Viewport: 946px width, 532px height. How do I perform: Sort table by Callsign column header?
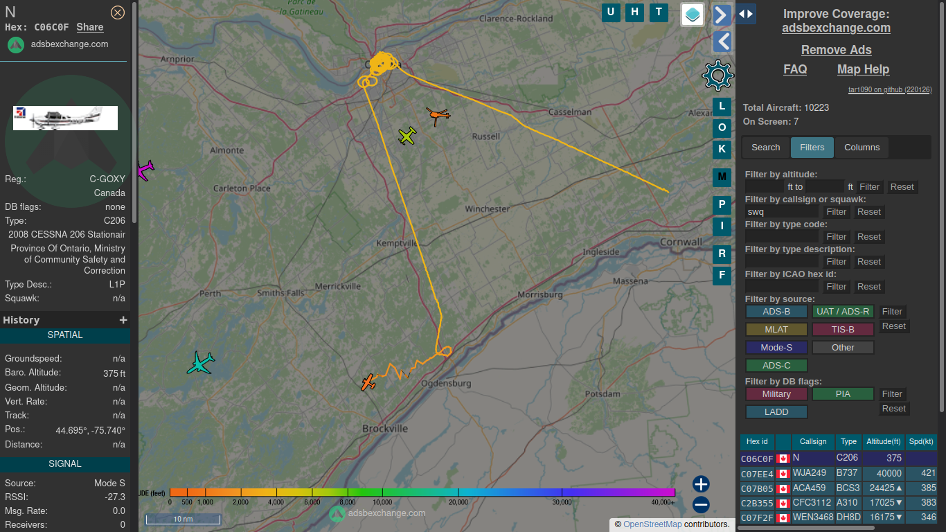click(x=813, y=441)
